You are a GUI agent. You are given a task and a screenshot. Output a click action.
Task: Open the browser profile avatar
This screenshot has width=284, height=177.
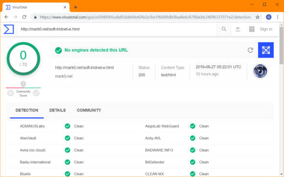pyautogui.click(x=268, y=17)
